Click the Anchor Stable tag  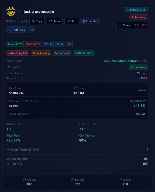(x=62, y=53)
